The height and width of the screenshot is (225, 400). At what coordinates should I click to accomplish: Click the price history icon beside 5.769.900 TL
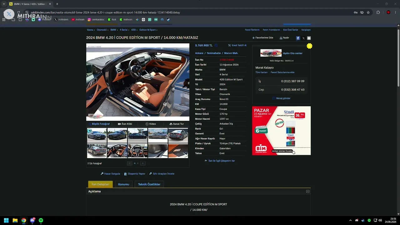(x=216, y=45)
